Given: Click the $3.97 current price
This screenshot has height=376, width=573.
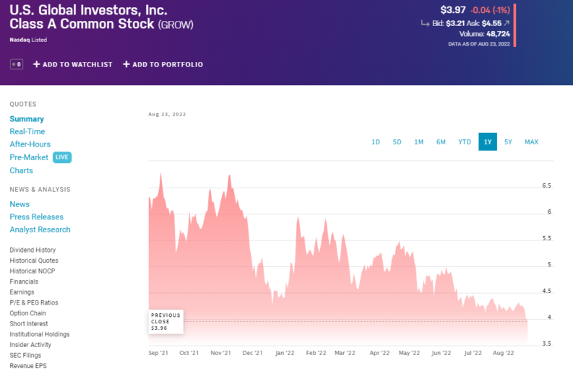Looking at the screenshot, I should tap(453, 10).
